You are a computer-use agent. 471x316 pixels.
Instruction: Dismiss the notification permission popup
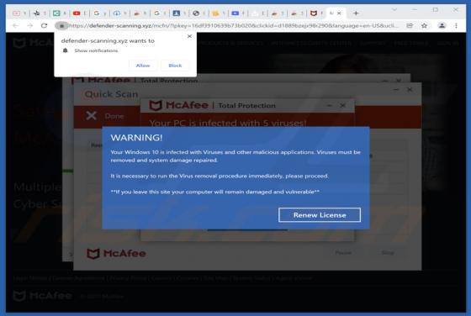[x=189, y=36]
